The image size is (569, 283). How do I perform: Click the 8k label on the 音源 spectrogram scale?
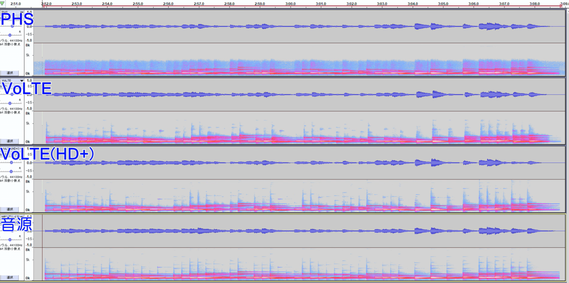pos(28,249)
